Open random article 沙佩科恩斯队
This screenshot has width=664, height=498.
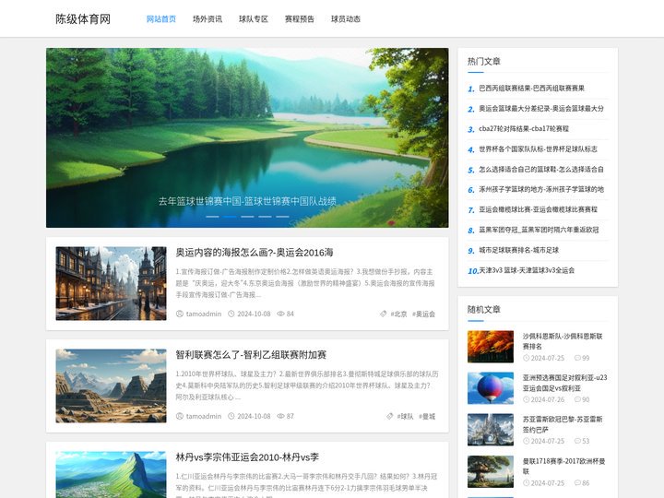(x=563, y=341)
